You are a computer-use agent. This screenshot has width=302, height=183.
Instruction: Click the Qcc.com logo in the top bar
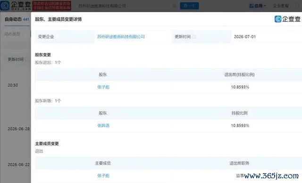(x=16, y=6)
